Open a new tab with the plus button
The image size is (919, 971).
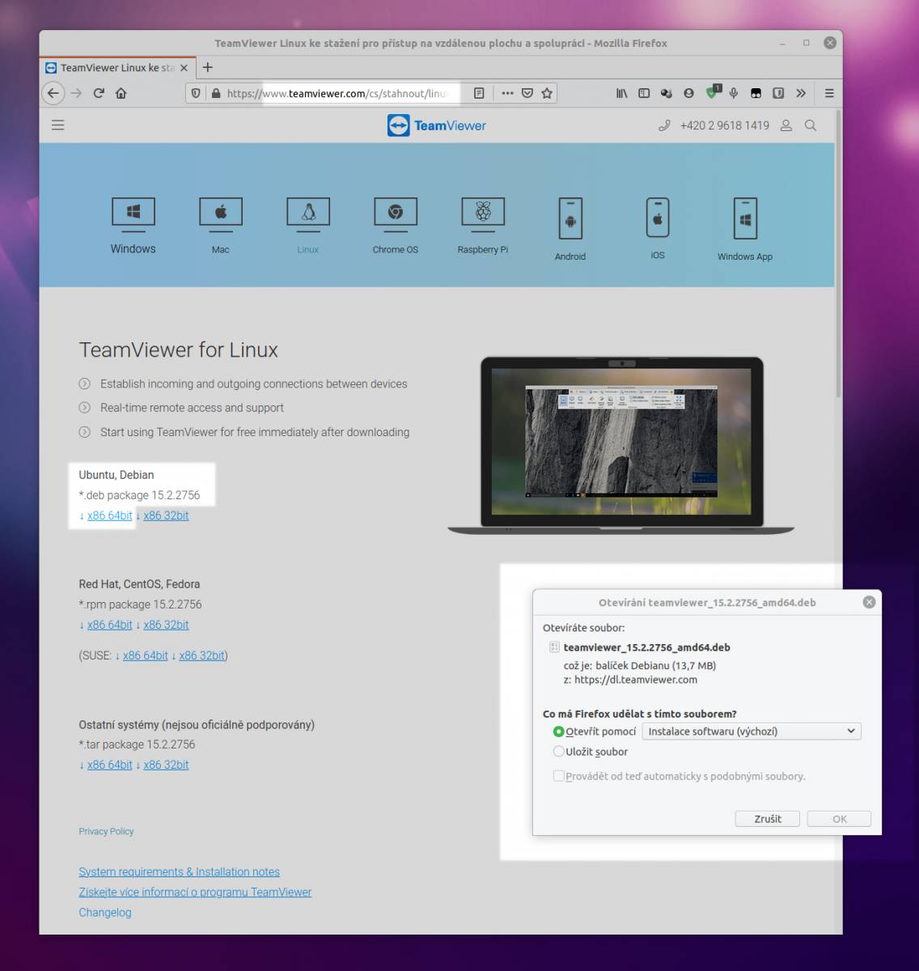[x=208, y=68]
